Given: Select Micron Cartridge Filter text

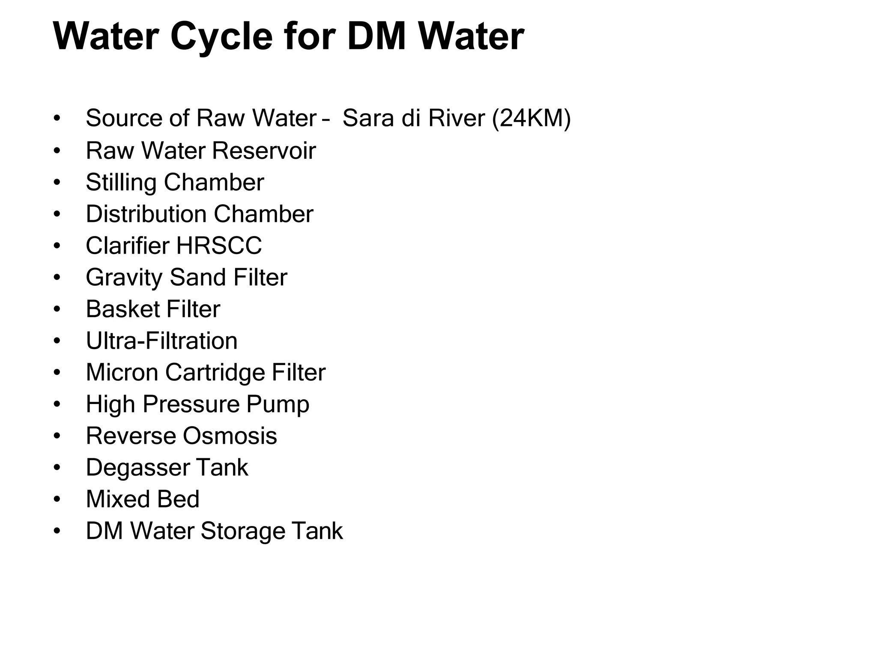Looking at the screenshot, I should 206,373.
